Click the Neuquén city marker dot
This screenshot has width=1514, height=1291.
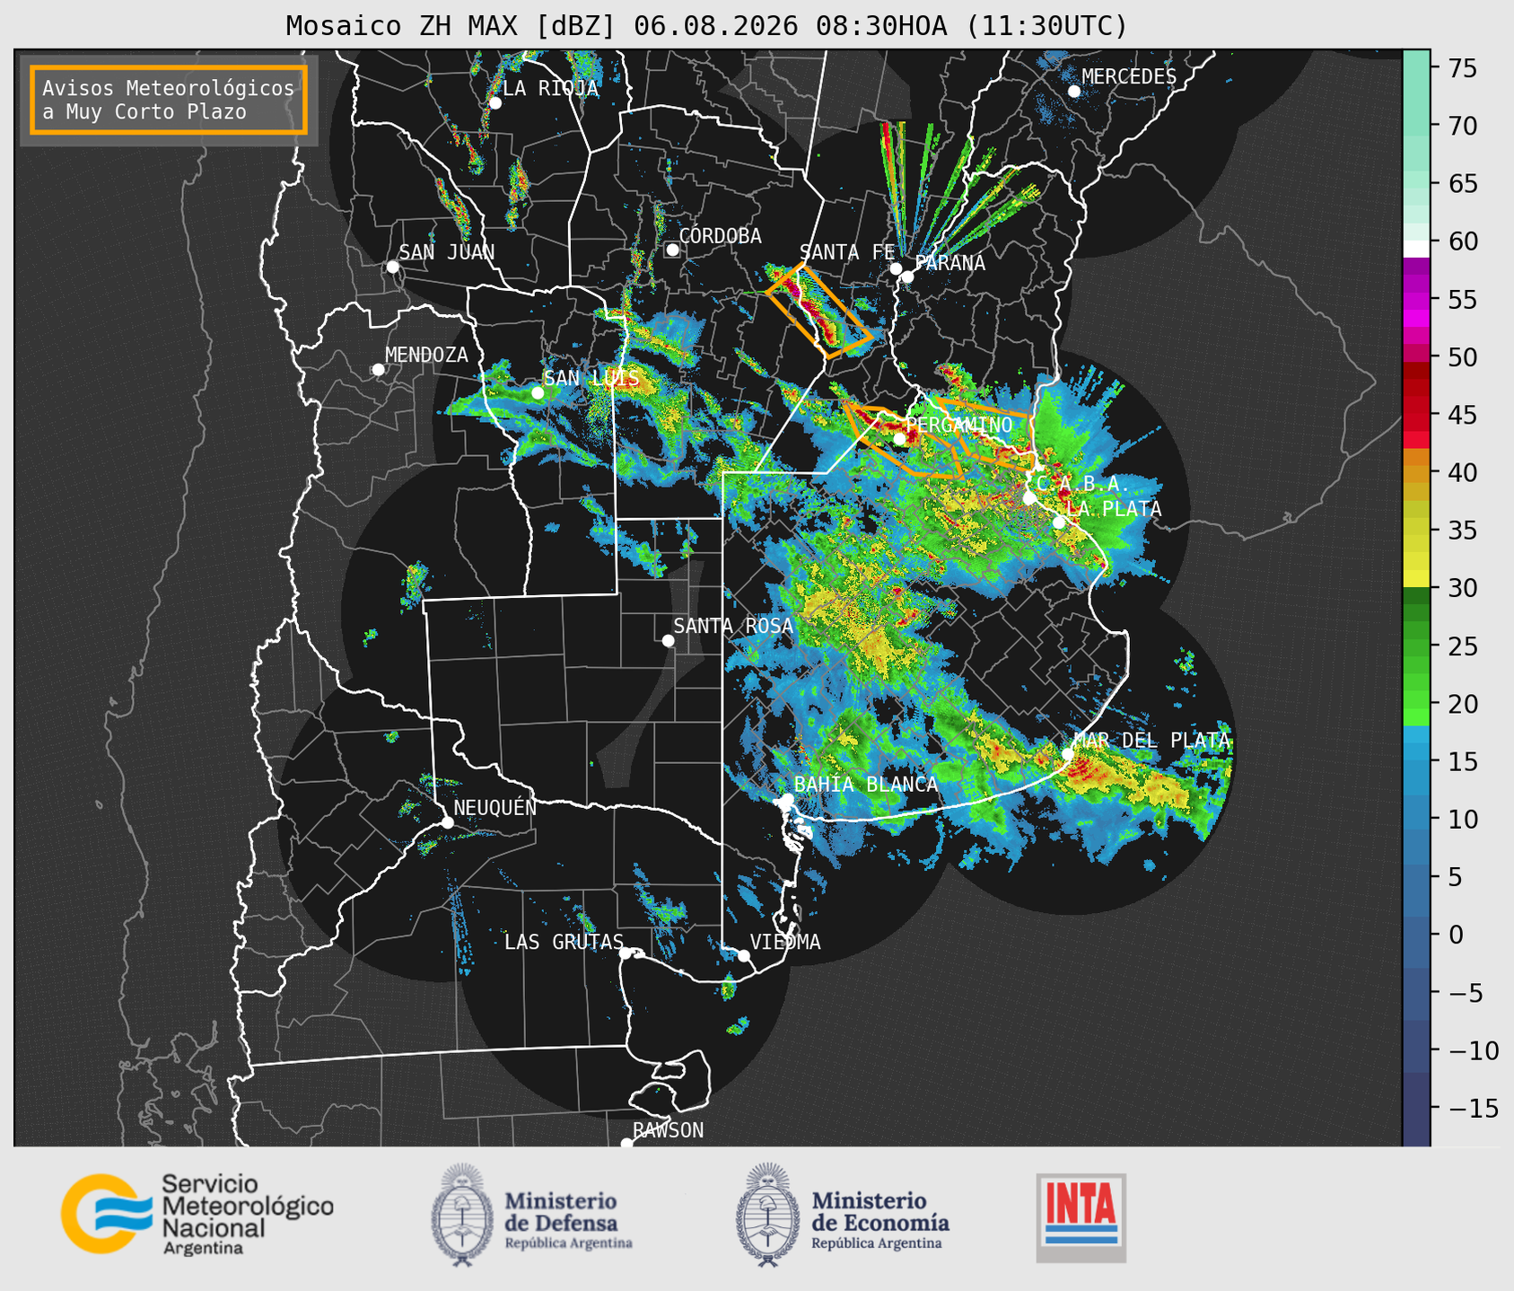(x=447, y=822)
